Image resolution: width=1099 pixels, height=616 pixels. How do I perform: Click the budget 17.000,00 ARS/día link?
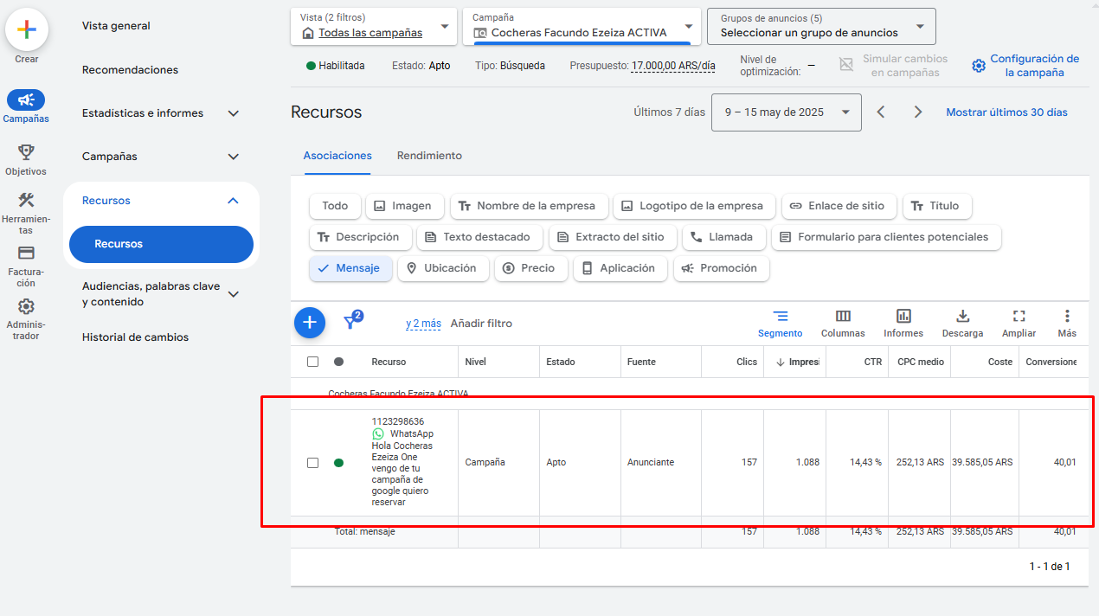click(x=673, y=66)
